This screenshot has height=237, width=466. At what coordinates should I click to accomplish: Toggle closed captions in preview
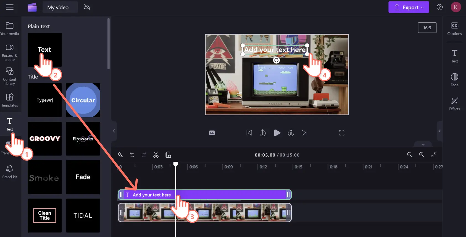click(x=212, y=133)
